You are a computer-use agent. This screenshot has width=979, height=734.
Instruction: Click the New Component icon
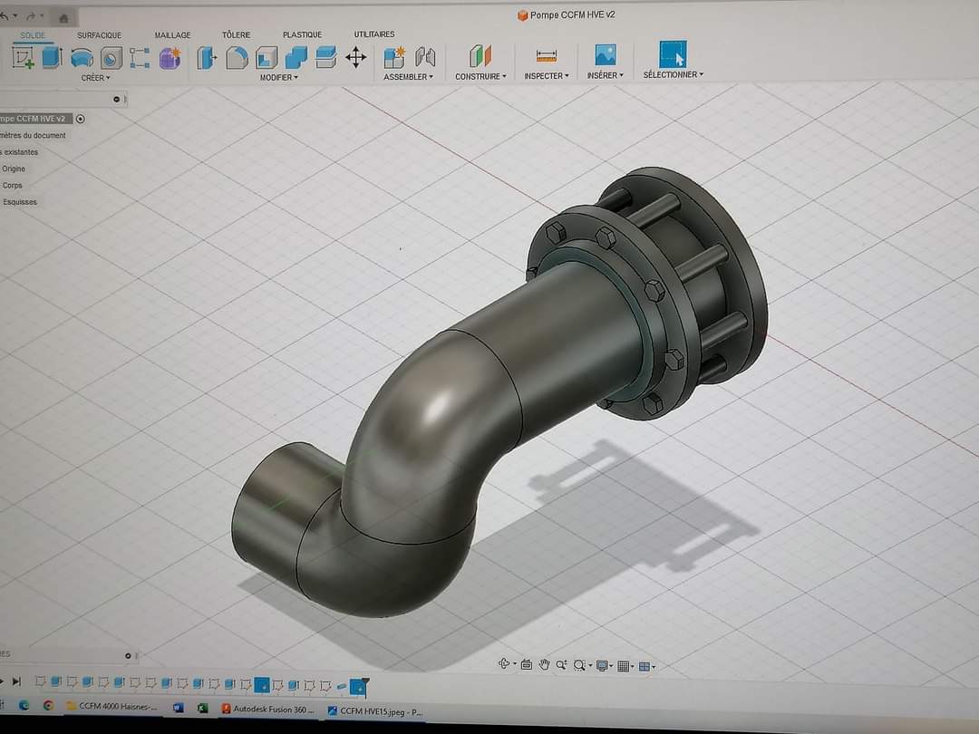394,57
